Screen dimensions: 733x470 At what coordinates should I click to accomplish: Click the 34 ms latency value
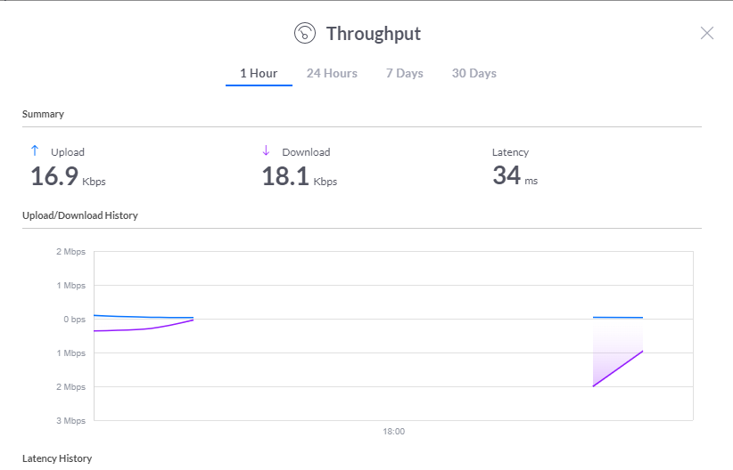[x=515, y=176]
